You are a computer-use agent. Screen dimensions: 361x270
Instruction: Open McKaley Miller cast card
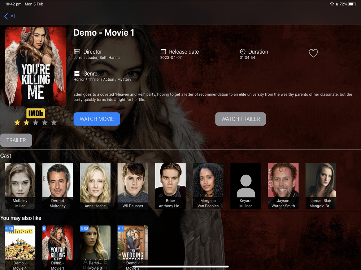[x=20, y=186]
